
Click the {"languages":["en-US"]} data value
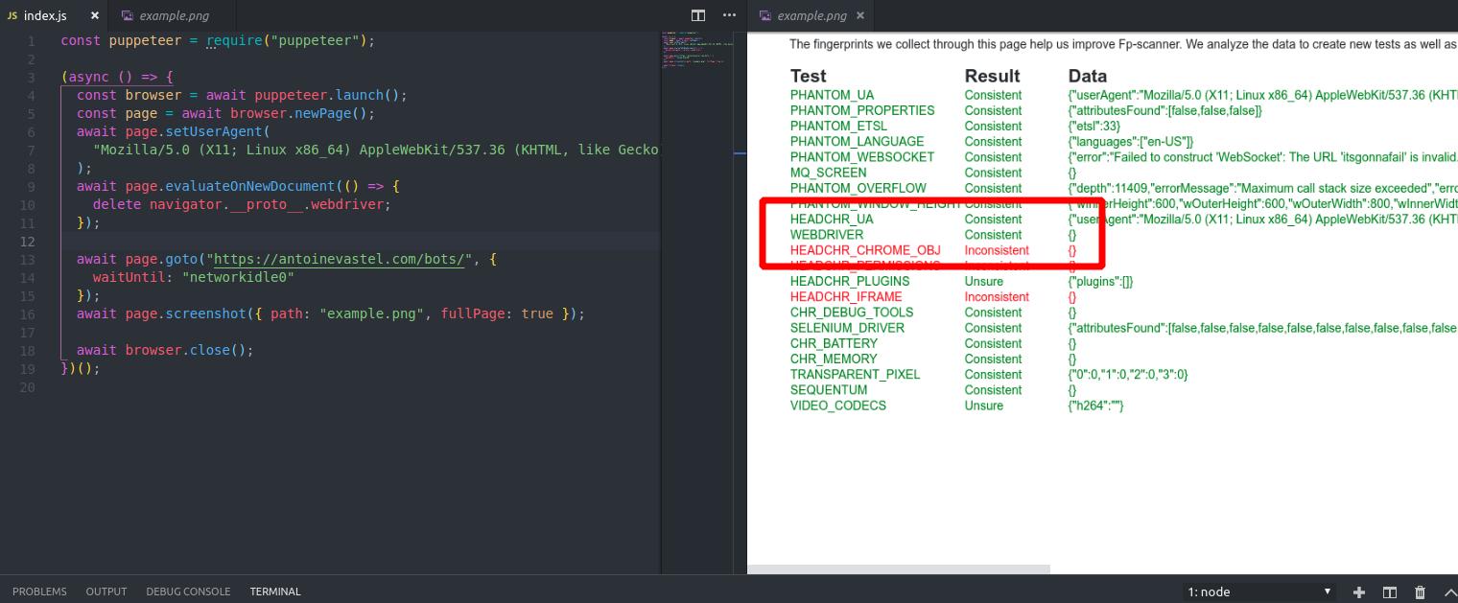click(x=1131, y=142)
